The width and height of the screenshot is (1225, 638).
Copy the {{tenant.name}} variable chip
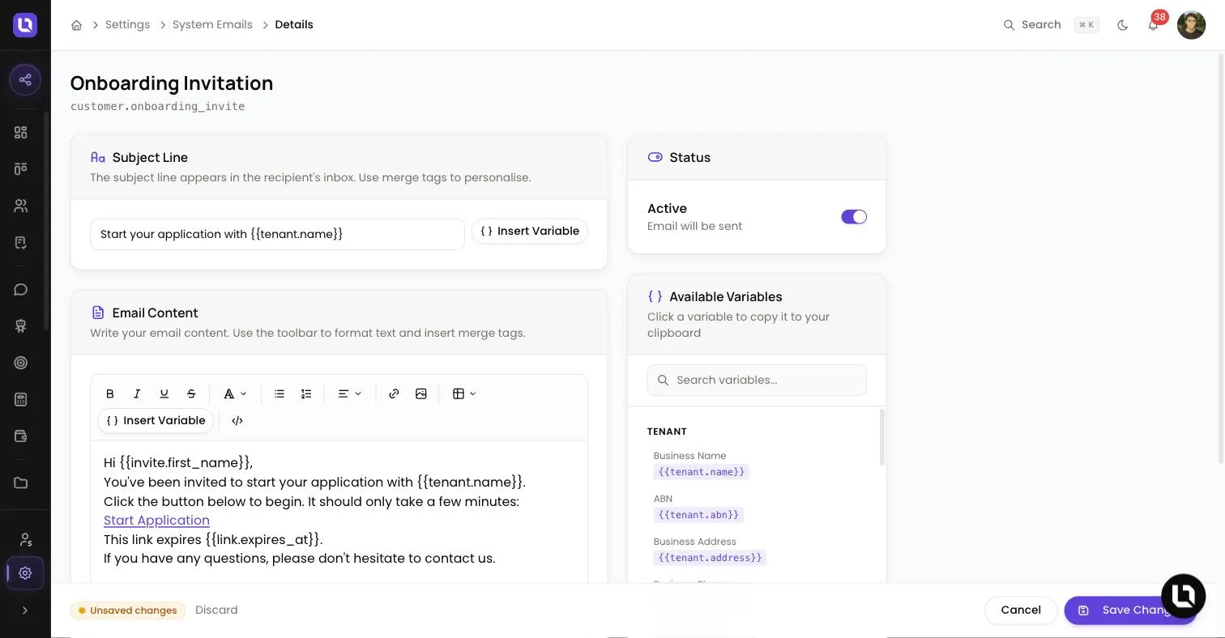702,472
